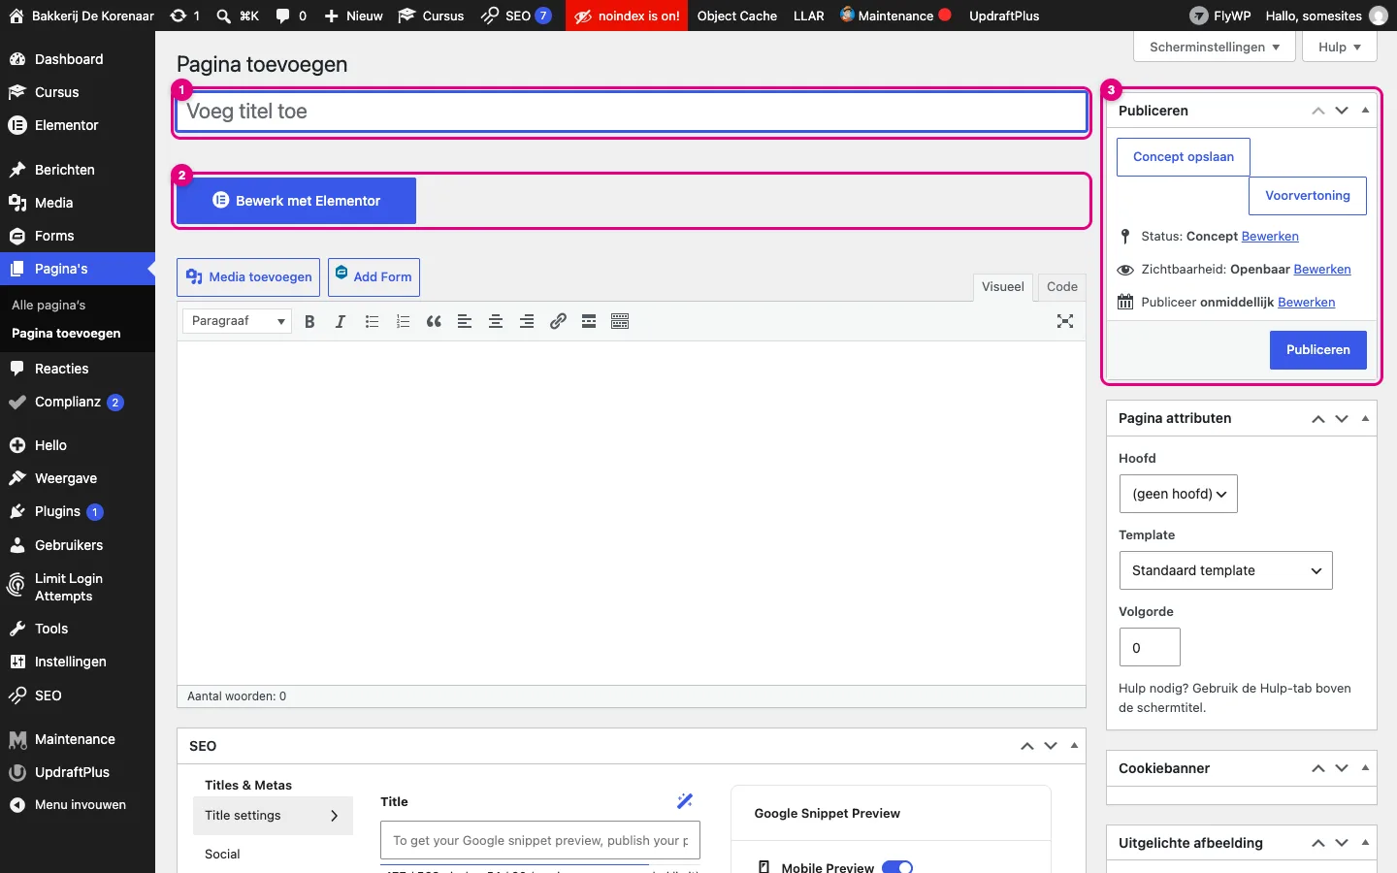This screenshot has height=873, width=1397.
Task: Click the Volgorde number field
Action: (x=1150, y=647)
